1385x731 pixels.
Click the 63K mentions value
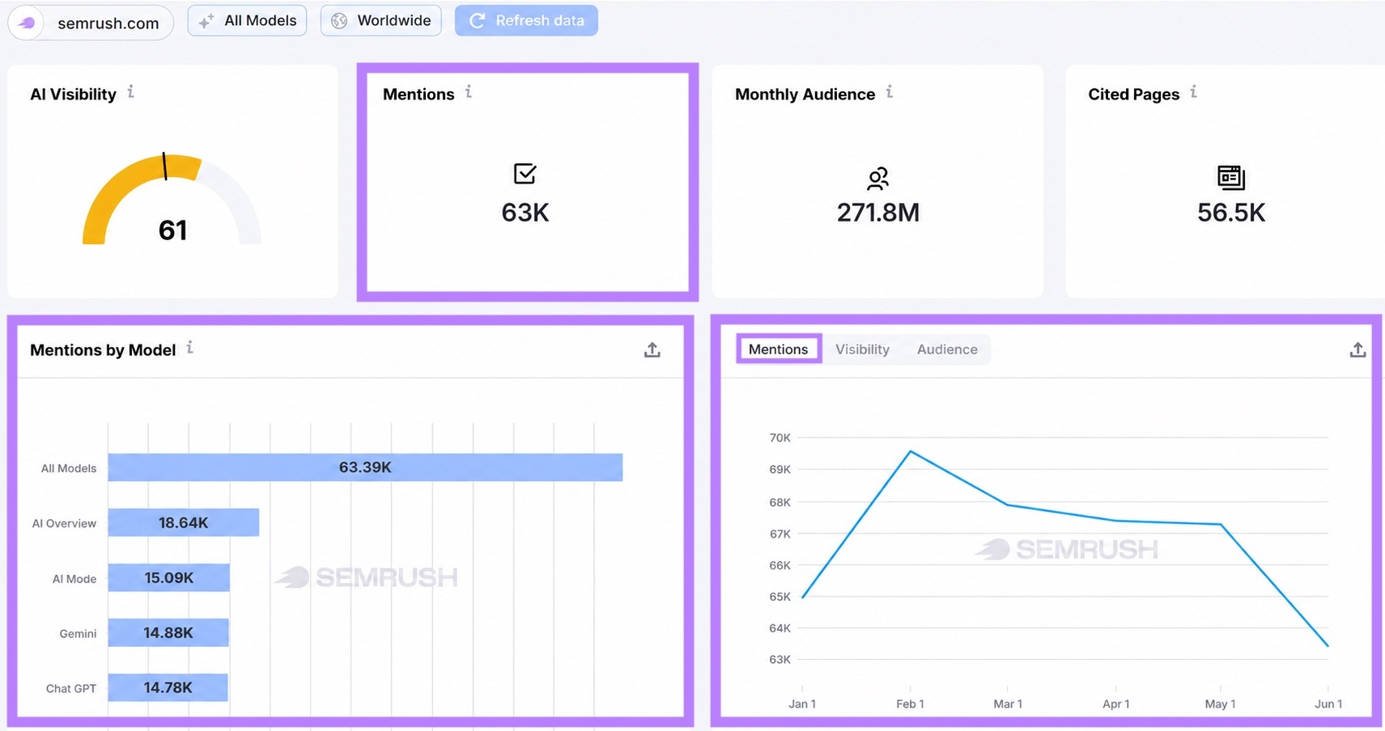[x=525, y=213]
